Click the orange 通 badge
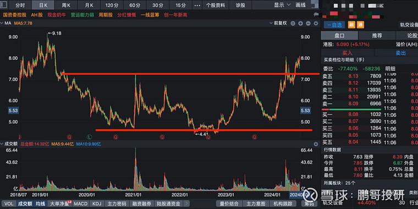This screenshot has width=418, height=209. pos(360,25)
